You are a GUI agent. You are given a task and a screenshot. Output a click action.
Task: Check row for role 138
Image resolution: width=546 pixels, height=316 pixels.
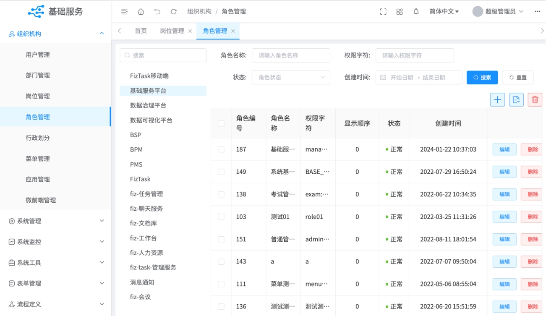point(221,194)
